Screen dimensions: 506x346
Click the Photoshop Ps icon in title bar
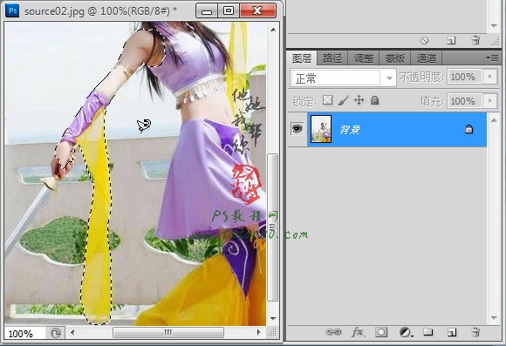point(12,10)
